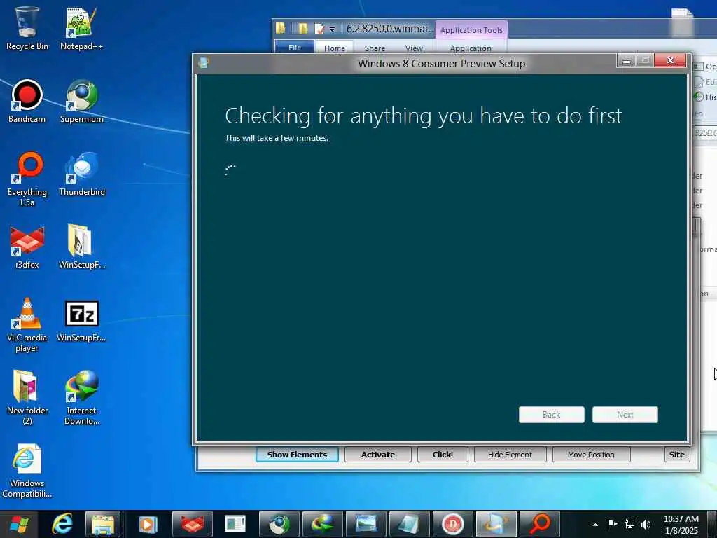Viewport: 717px width, 538px height.
Task: Select the New folder (2) desktop icon
Action: pyautogui.click(x=27, y=398)
